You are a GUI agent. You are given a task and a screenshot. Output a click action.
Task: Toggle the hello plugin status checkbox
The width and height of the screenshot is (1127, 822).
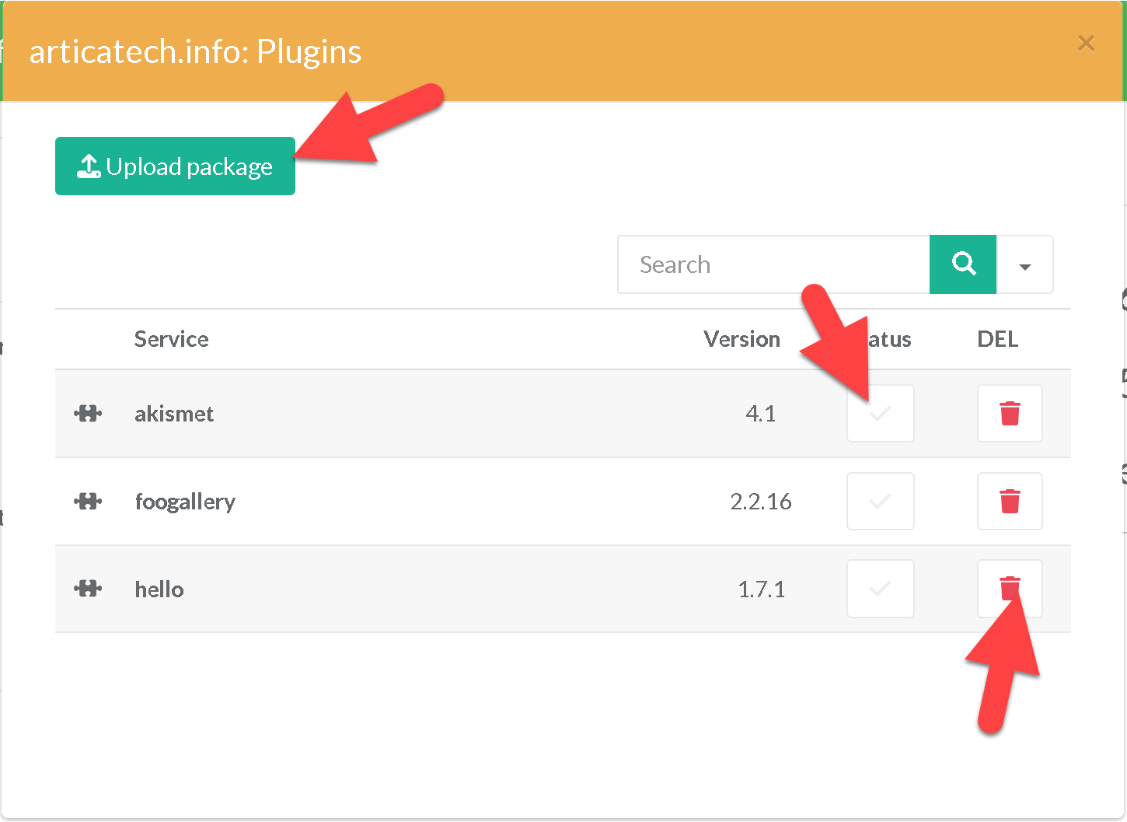(880, 589)
